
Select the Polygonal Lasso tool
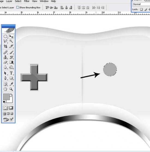click(5, 41)
